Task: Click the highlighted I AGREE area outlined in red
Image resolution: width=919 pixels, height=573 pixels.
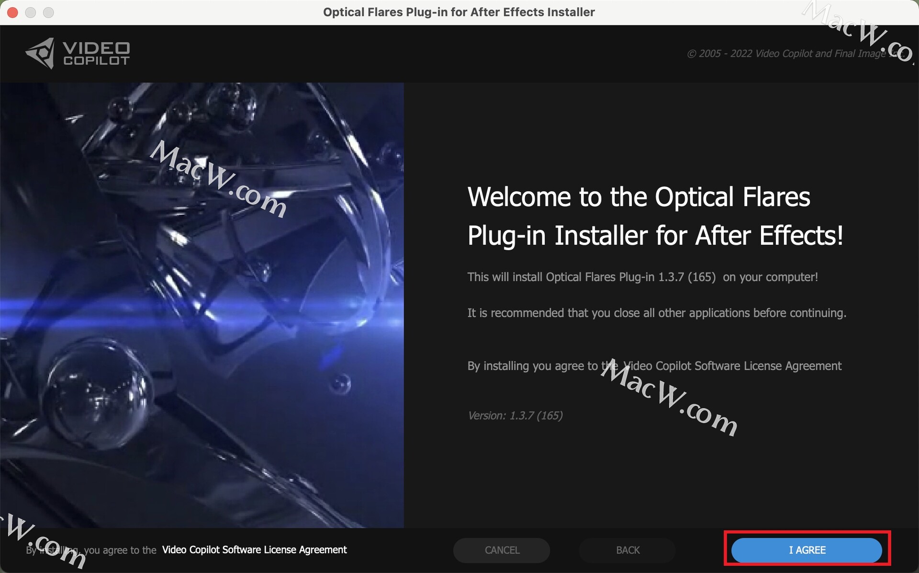Action: [807, 550]
